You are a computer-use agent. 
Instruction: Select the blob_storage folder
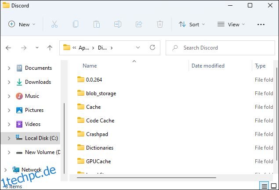(x=101, y=93)
